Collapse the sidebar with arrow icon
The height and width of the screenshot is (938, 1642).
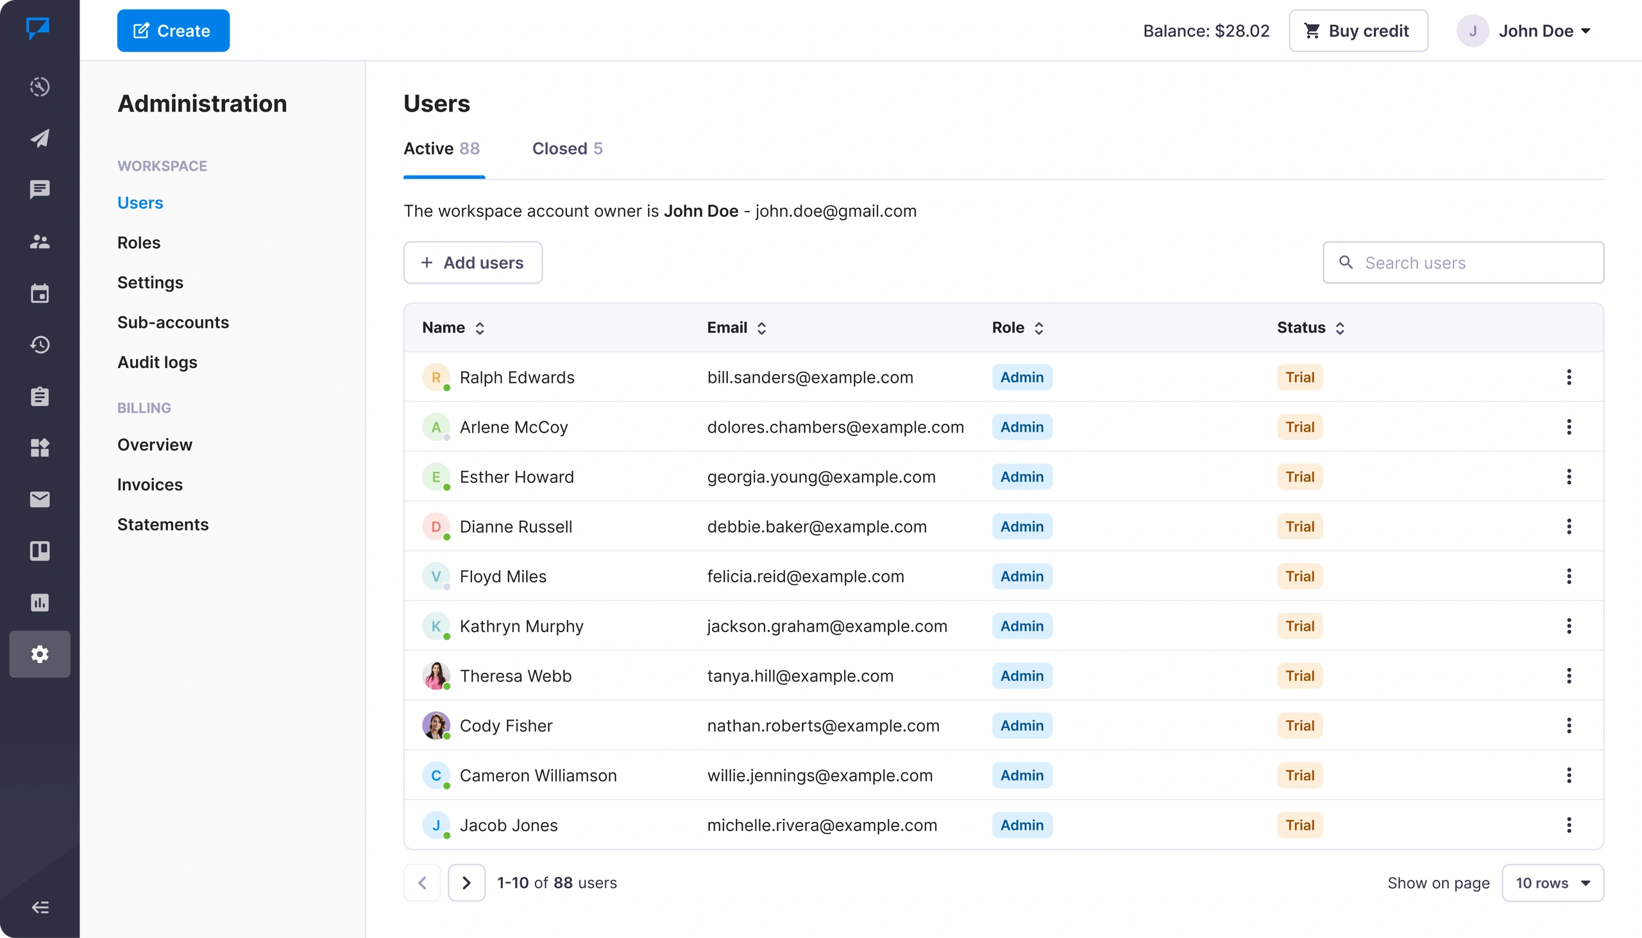[x=40, y=907]
